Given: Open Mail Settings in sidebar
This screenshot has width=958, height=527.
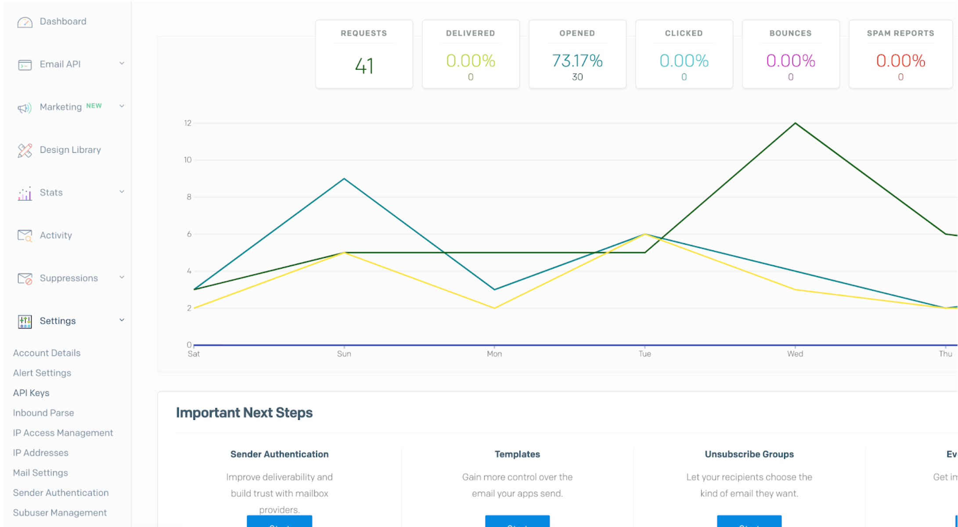Looking at the screenshot, I should pyautogui.click(x=40, y=473).
